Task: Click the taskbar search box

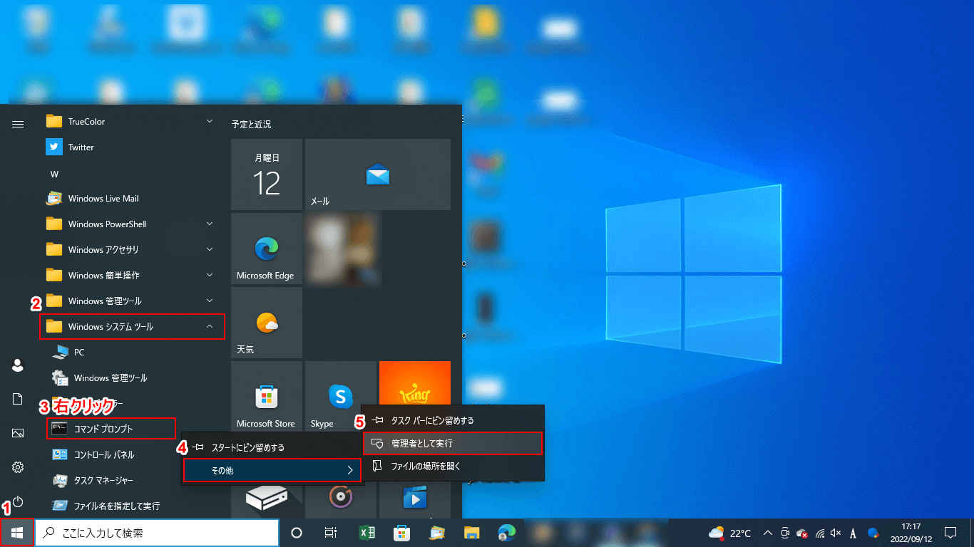Action: point(157,533)
